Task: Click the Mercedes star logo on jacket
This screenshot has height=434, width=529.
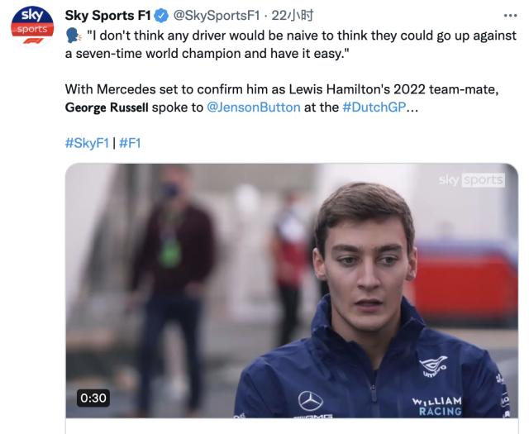Action: [310, 399]
